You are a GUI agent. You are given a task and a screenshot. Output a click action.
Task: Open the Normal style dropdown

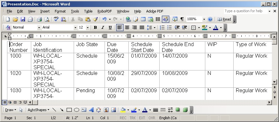(39, 28)
